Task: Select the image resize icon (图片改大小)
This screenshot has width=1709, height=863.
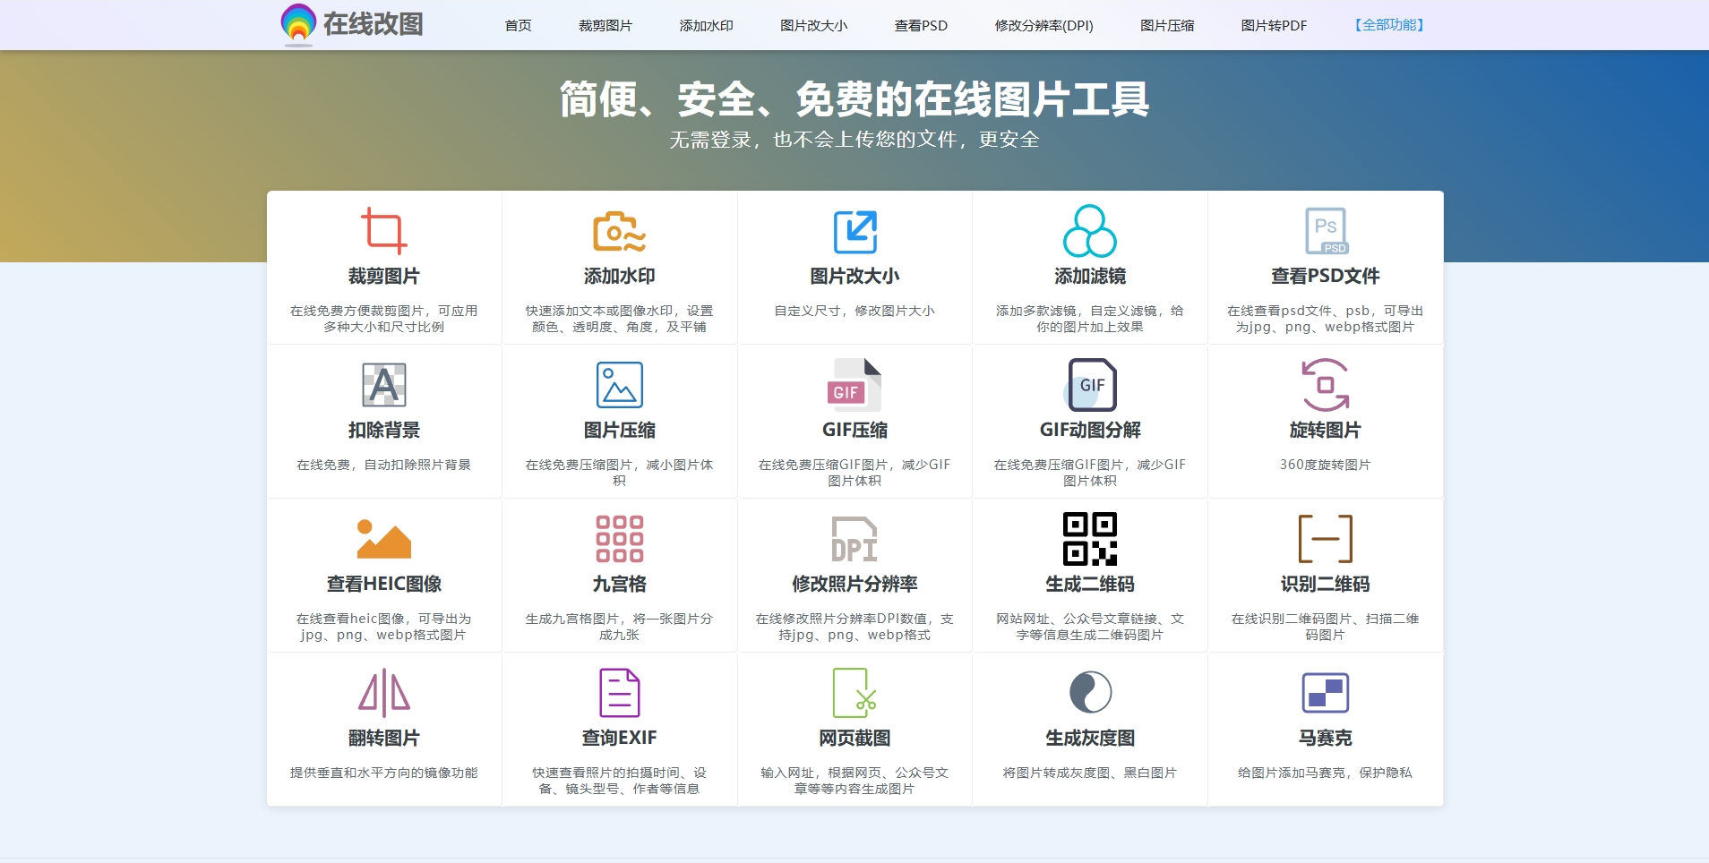Action: click(854, 231)
